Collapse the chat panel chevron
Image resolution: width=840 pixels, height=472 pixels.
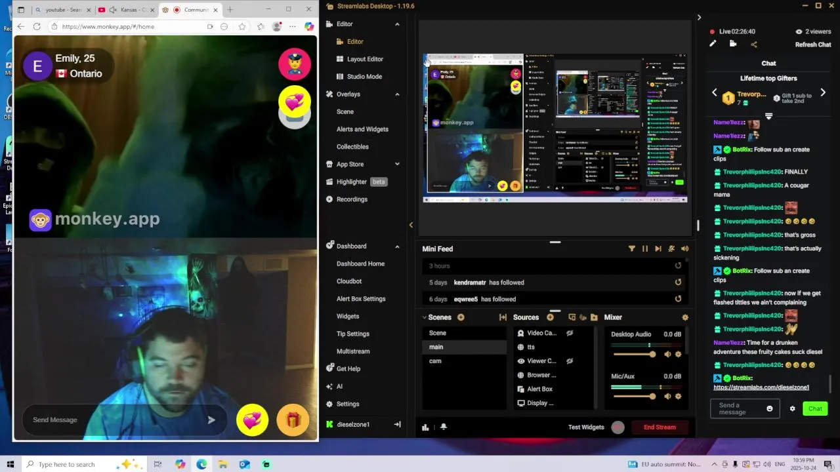coord(699,18)
